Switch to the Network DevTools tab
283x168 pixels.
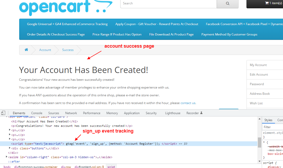[71, 113]
